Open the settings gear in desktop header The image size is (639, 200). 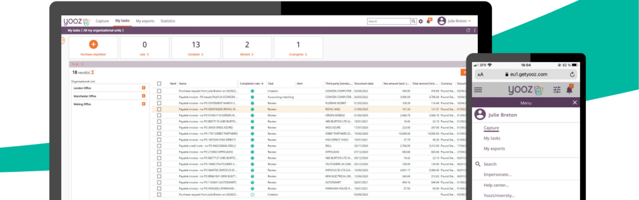pyautogui.click(x=421, y=21)
